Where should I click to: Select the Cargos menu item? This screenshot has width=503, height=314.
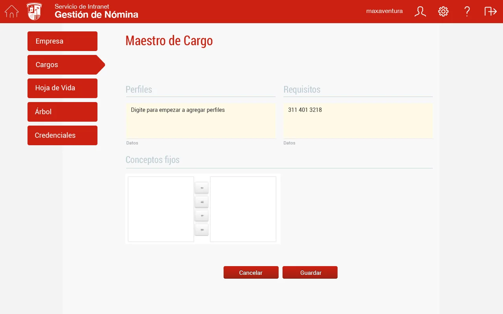tap(66, 65)
